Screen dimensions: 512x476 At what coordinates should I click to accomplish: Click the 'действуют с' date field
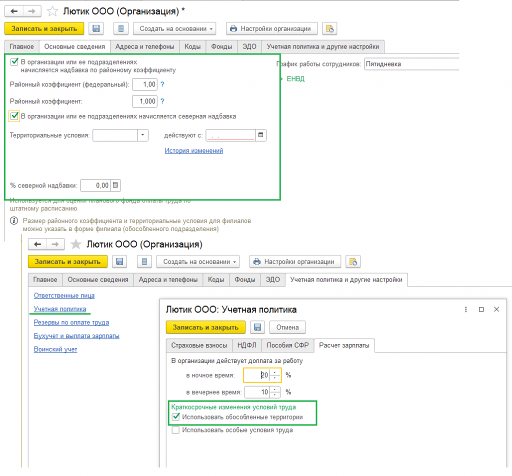[x=230, y=135]
